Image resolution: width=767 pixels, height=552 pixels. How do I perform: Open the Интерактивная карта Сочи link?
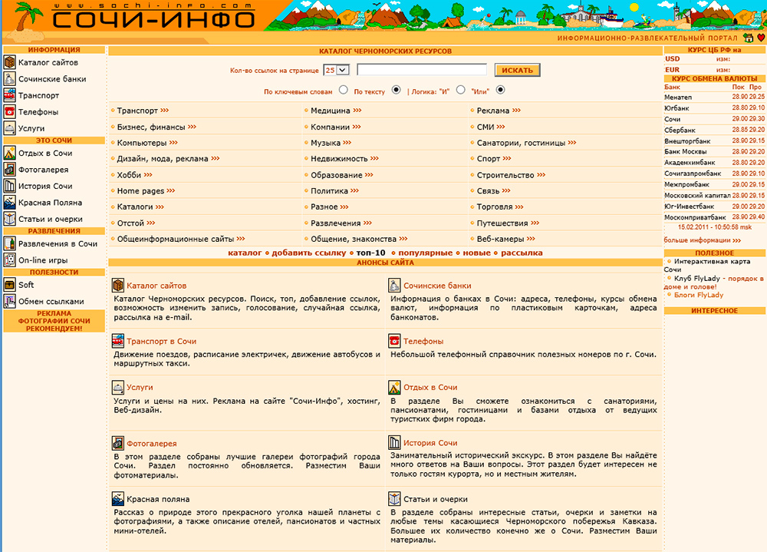(x=707, y=265)
